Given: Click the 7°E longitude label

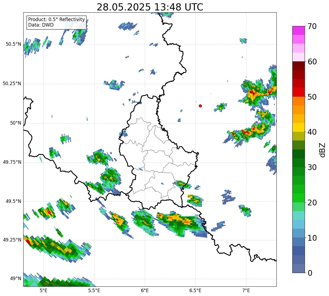Looking at the screenshot, I should click(x=246, y=290).
